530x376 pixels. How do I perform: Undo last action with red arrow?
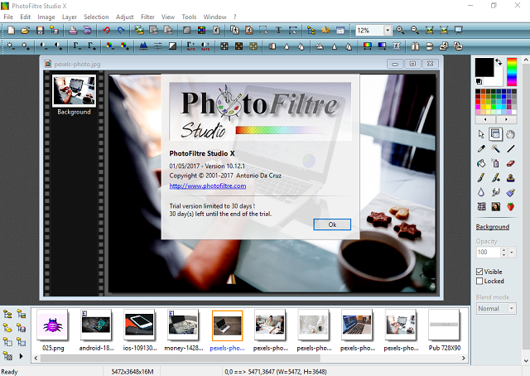107,31
